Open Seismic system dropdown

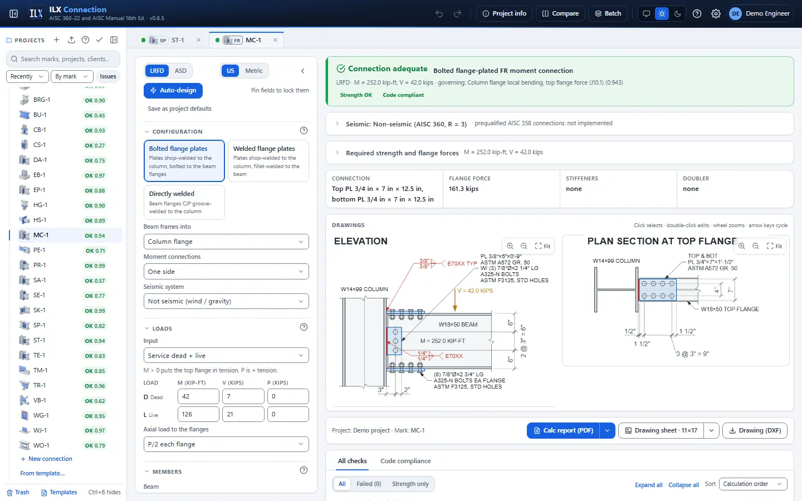226,301
